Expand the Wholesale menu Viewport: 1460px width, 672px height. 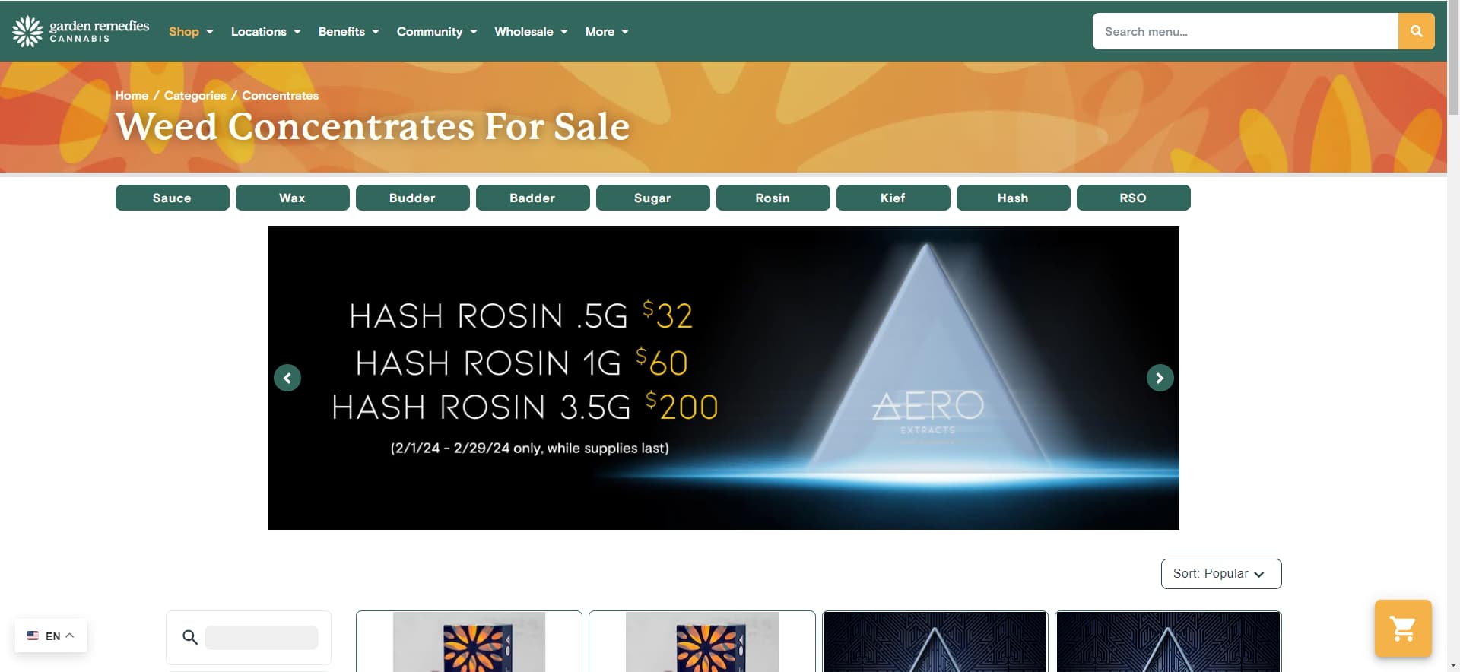[x=532, y=32]
